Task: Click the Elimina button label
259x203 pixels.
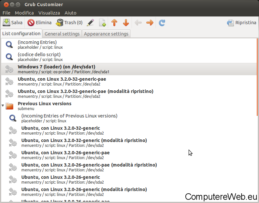Action: [x=44, y=23]
